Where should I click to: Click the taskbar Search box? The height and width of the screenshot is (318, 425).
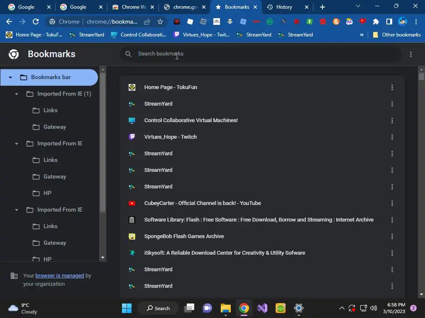click(158, 308)
